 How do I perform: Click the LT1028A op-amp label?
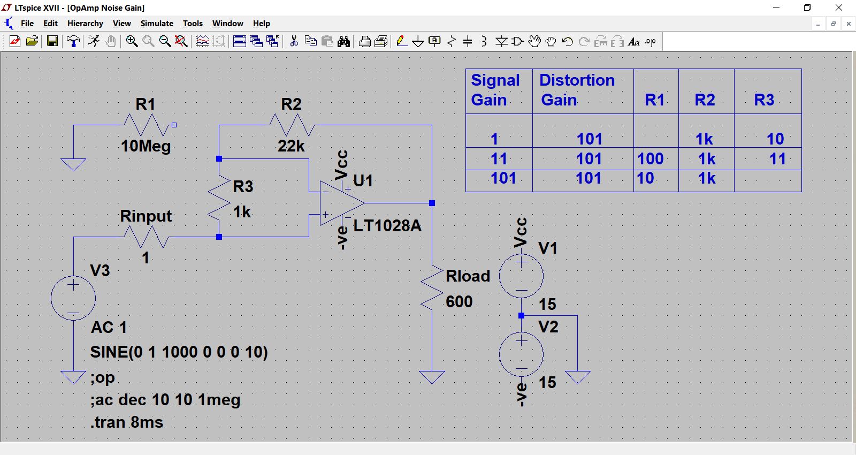point(387,225)
